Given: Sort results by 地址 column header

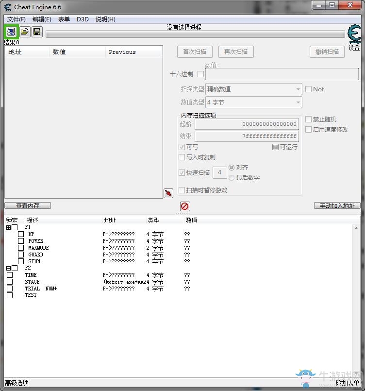Looking at the screenshot, I should [x=27, y=52].
